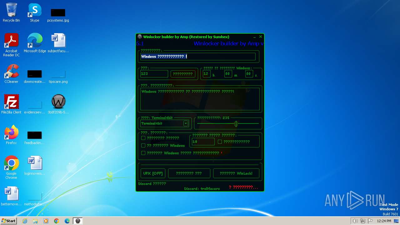Screen dimensions: 400x225
Task: Click the 123 password input field
Action: 154,74
